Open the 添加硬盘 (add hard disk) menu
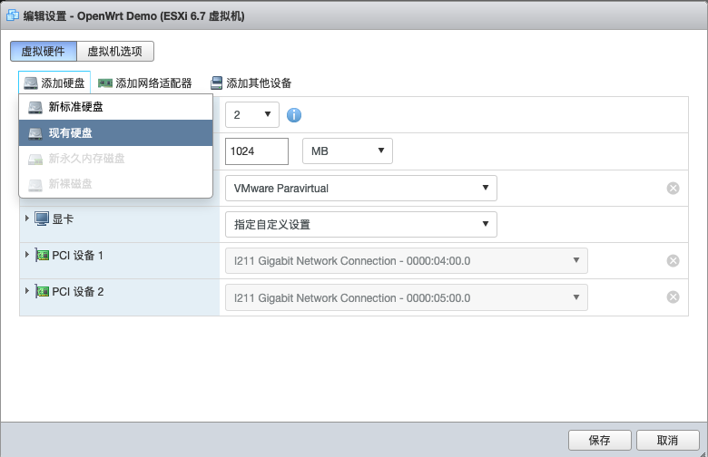Viewport: 708px width, 457px height. coord(54,83)
